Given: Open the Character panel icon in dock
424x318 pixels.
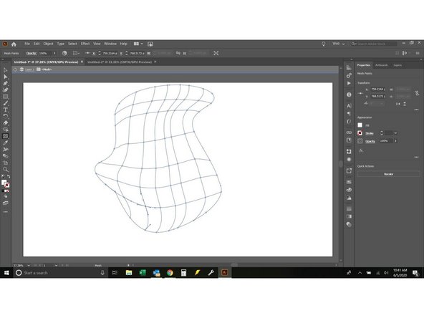Looking at the screenshot, I should point(349,106).
